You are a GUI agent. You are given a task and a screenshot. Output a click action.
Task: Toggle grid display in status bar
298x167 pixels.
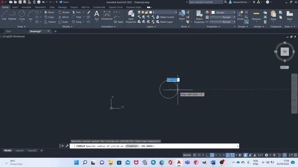[x=195, y=155]
